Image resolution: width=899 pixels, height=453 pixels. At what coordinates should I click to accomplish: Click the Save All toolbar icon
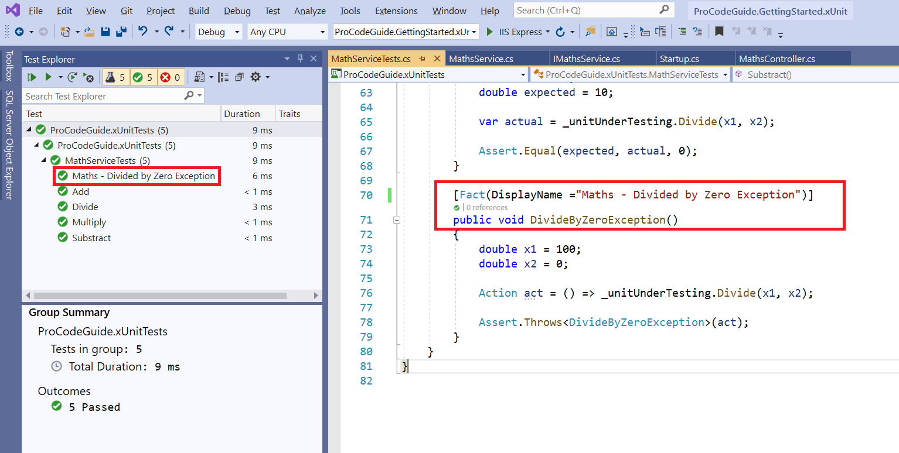121,32
